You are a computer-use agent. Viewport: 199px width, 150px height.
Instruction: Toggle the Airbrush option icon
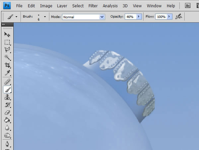click(x=178, y=17)
